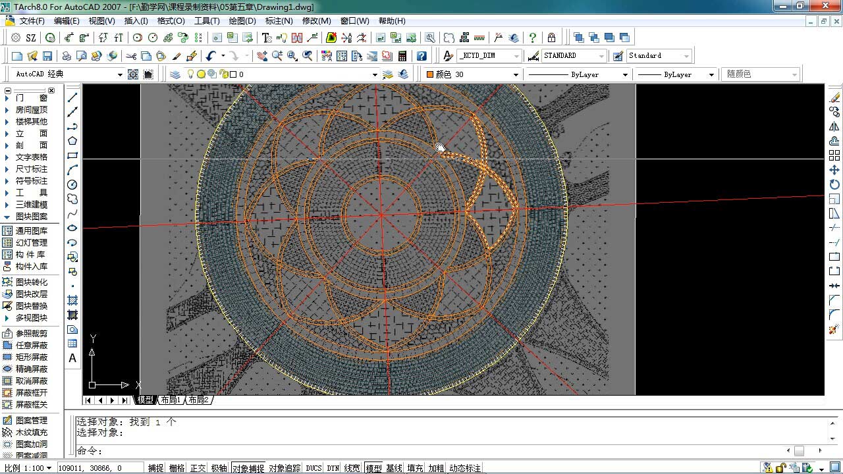Screen dimensions: 843x474
Task: Select the Rectangle draw tool
Action: [x=72, y=155]
